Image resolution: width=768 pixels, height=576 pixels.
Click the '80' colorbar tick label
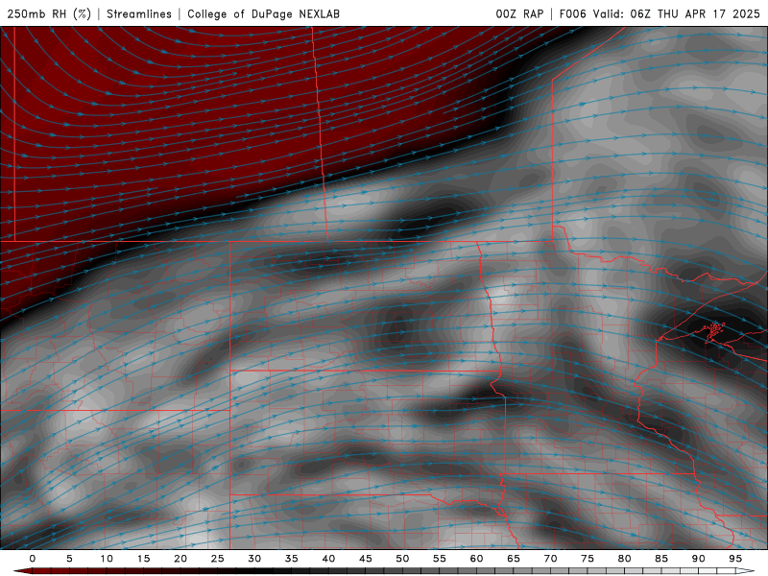(x=624, y=559)
